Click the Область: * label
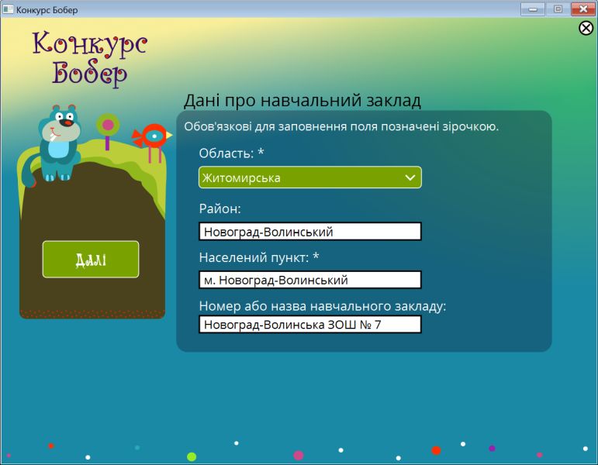 point(231,153)
